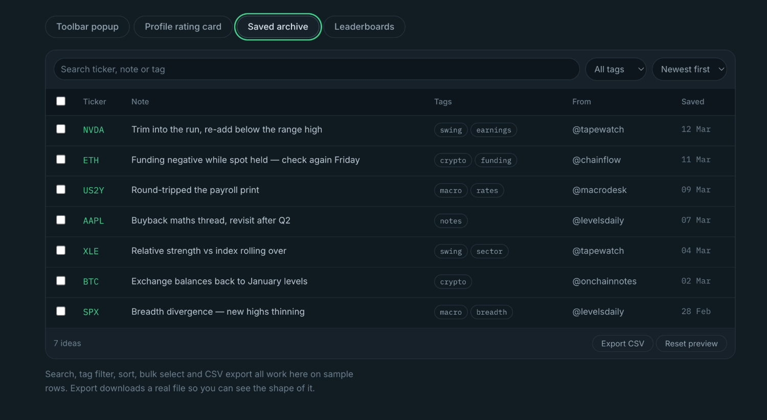Image resolution: width=767 pixels, height=420 pixels.
Task: Click the Saved column header
Action: (693, 102)
